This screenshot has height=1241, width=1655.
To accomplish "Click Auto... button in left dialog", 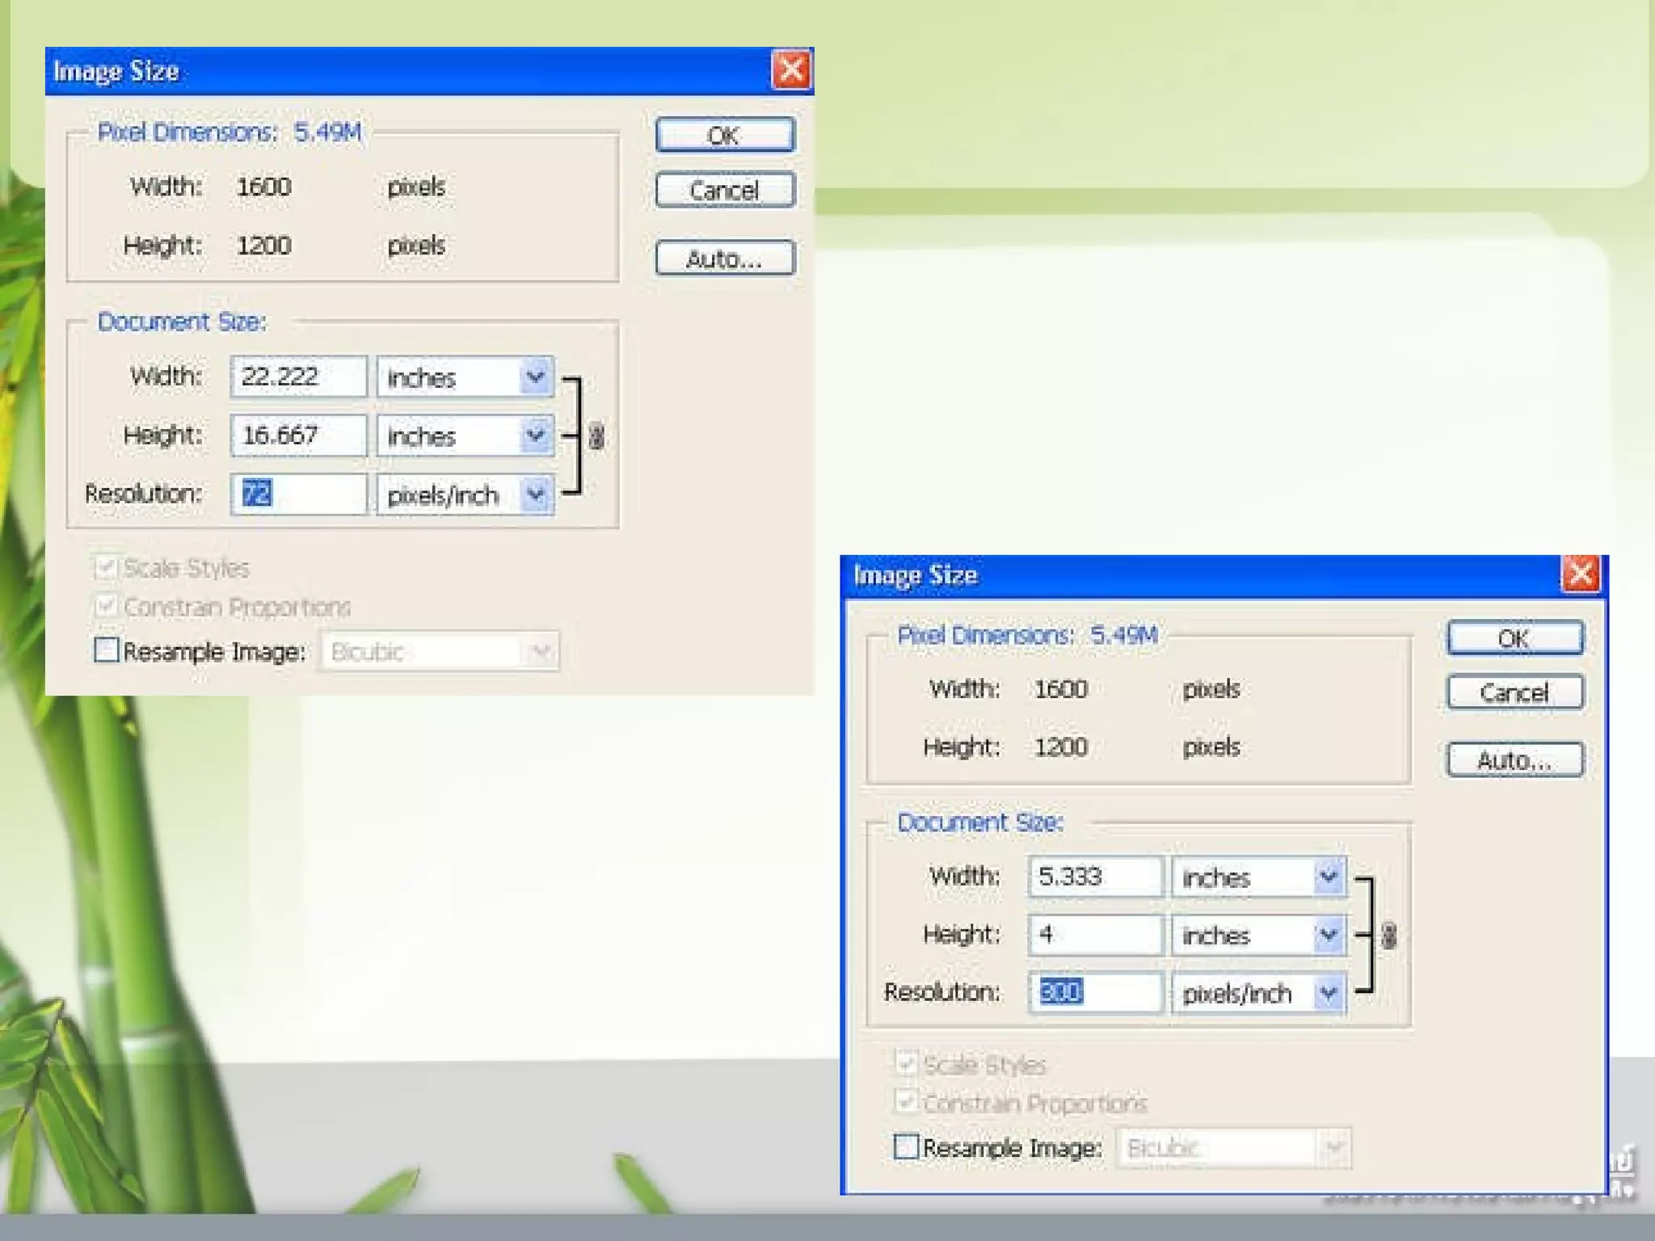I will click(725, 259).
